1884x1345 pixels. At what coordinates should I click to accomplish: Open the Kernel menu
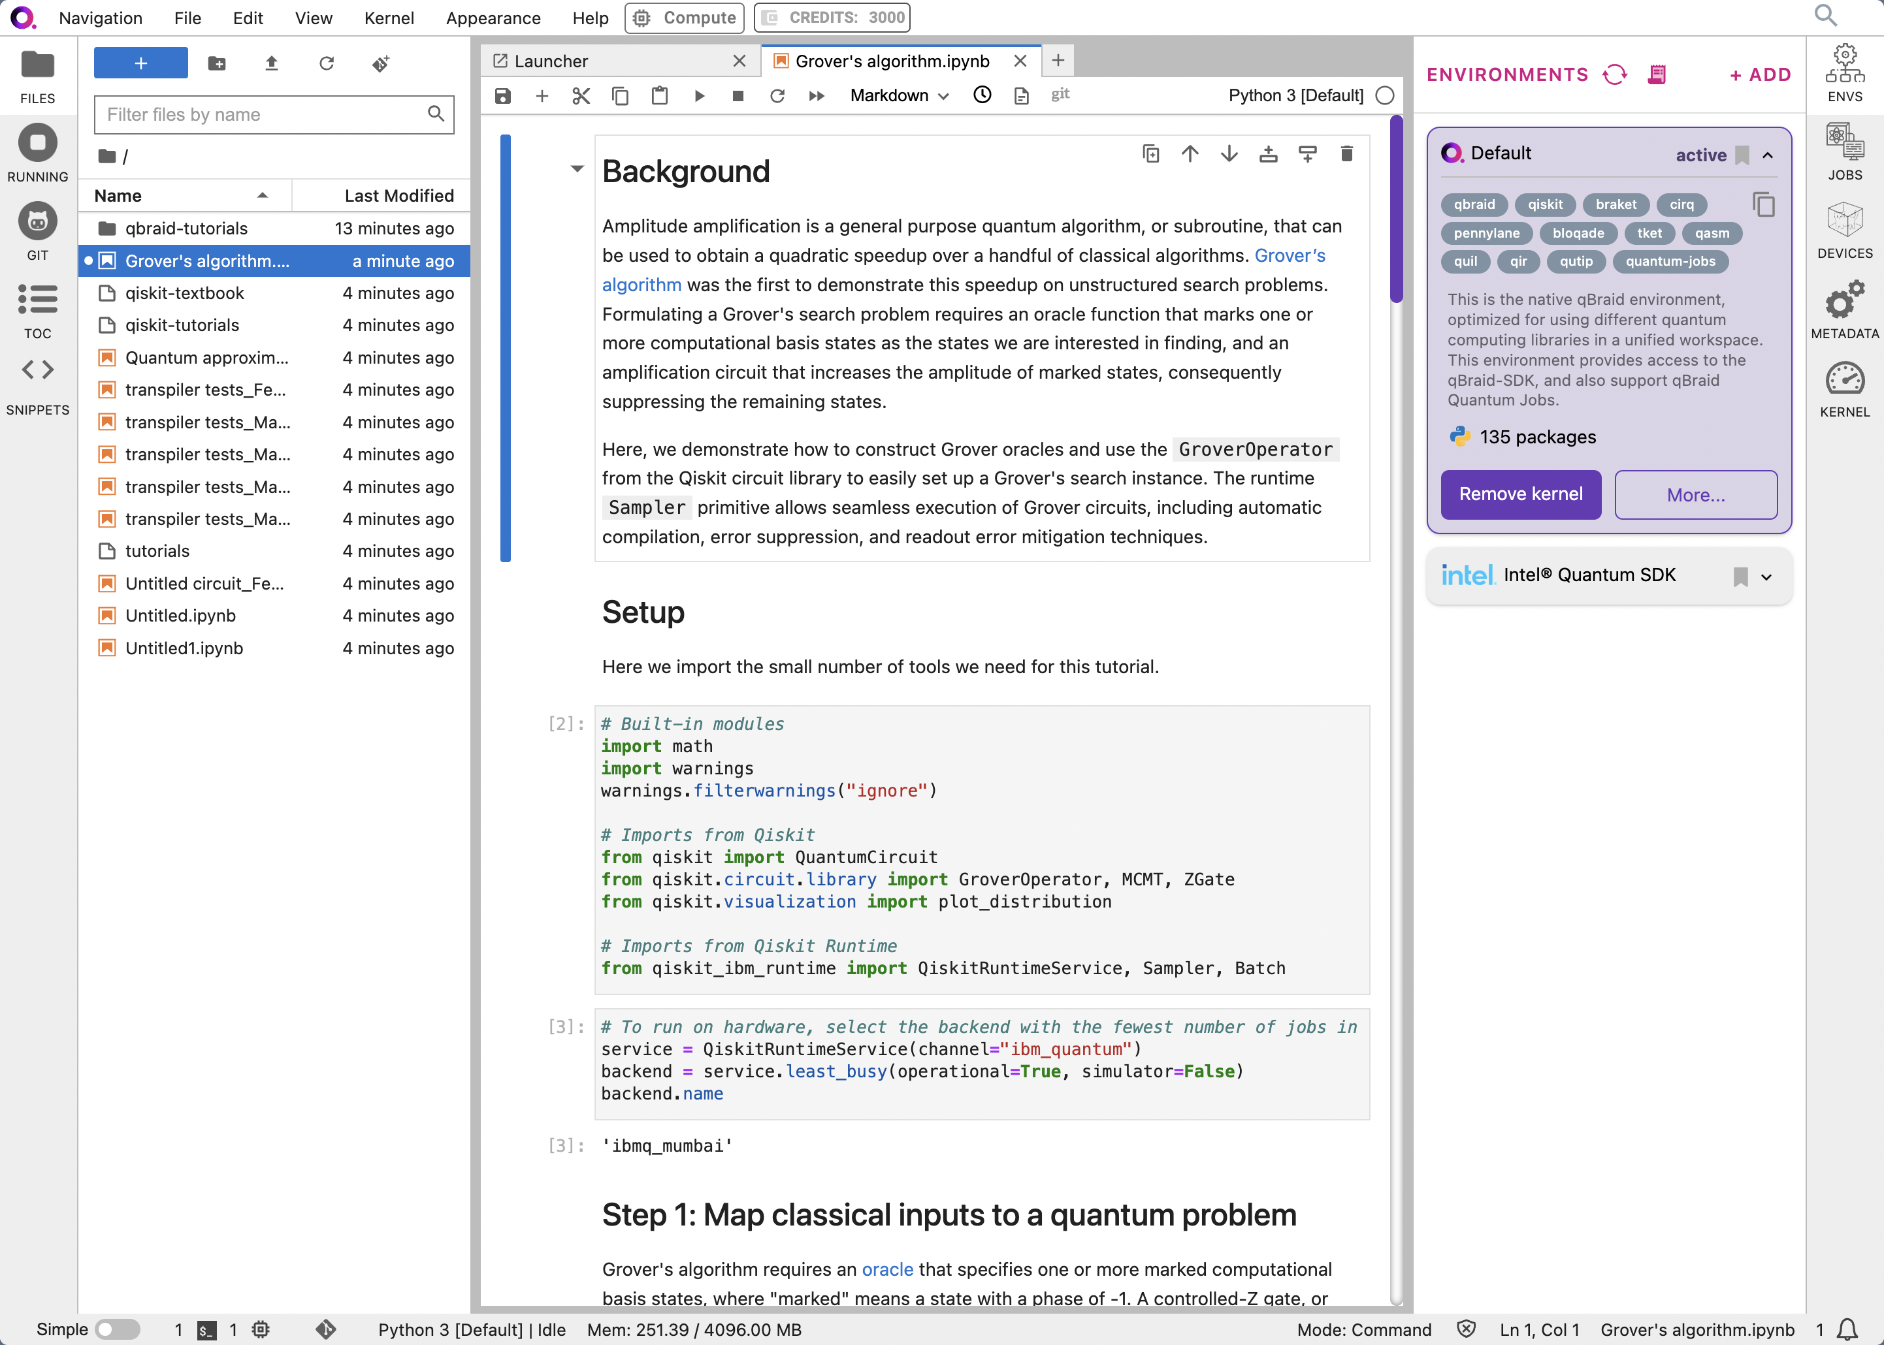coord(389,18)
